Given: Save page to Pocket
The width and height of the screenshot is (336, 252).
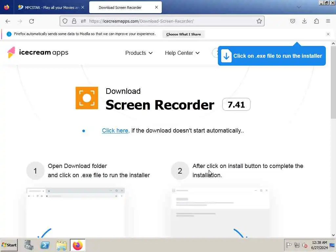Looking at the screenshot, I should [x=292, y=21].
